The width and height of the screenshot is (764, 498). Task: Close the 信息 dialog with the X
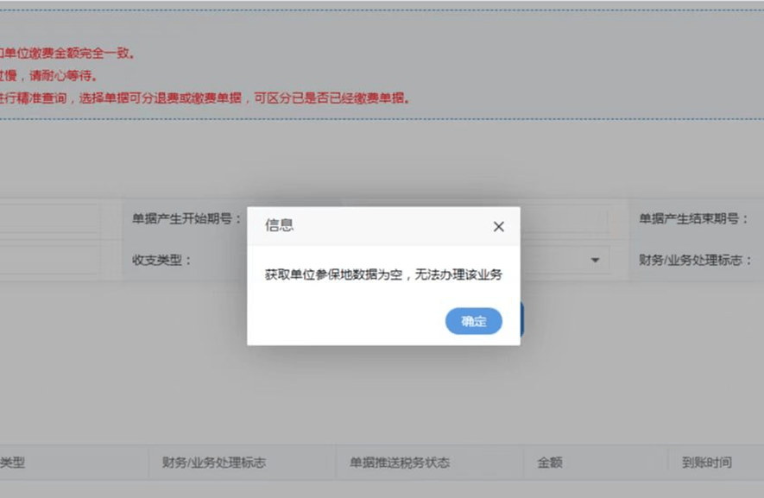click(498, 226)
